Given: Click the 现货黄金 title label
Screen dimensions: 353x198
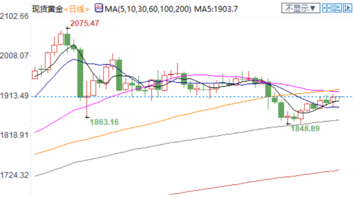Looking at the screenshot, I should pyautogui.click(x=47, y=9).
